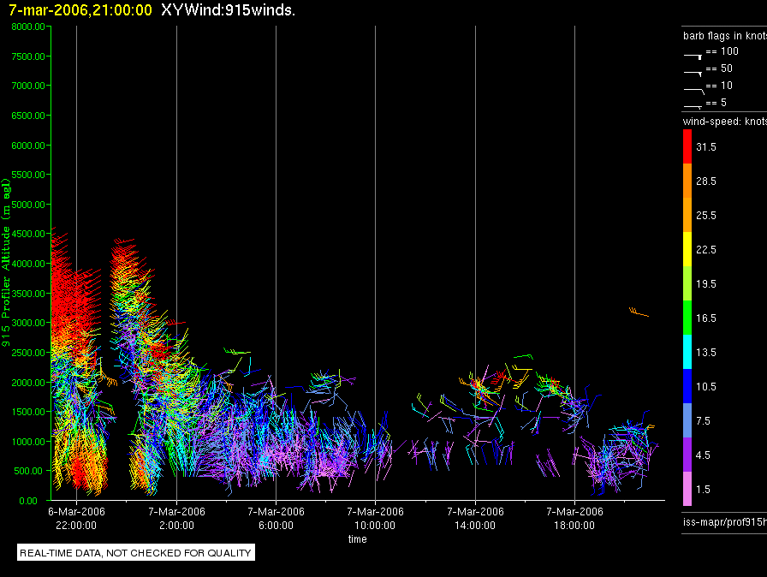Click the yellow 7-mar-2006,21:00:00 timestamp
This screenshot has width=767, height=577.
click(80, 9)
